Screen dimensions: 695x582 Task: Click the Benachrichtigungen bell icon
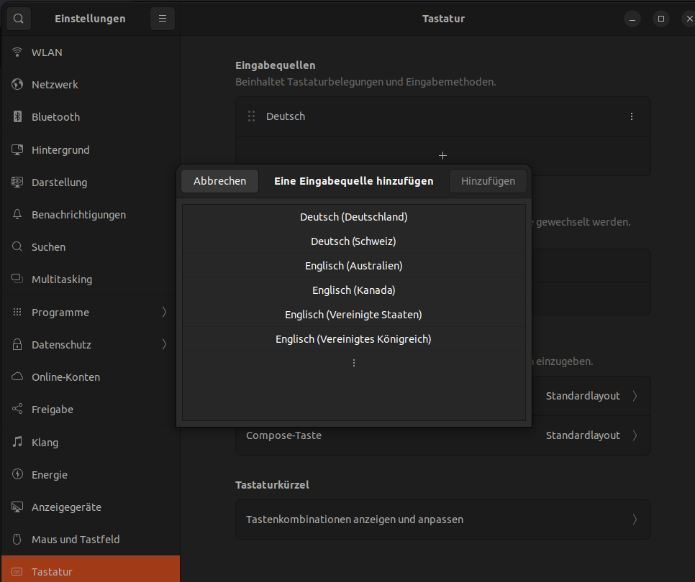[18, 215]
